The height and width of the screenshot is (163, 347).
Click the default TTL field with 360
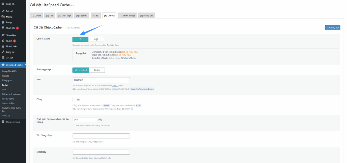85,120
